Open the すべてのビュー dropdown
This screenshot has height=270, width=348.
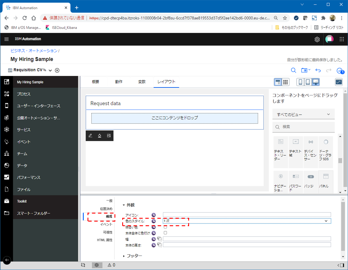tap(304, 114)
